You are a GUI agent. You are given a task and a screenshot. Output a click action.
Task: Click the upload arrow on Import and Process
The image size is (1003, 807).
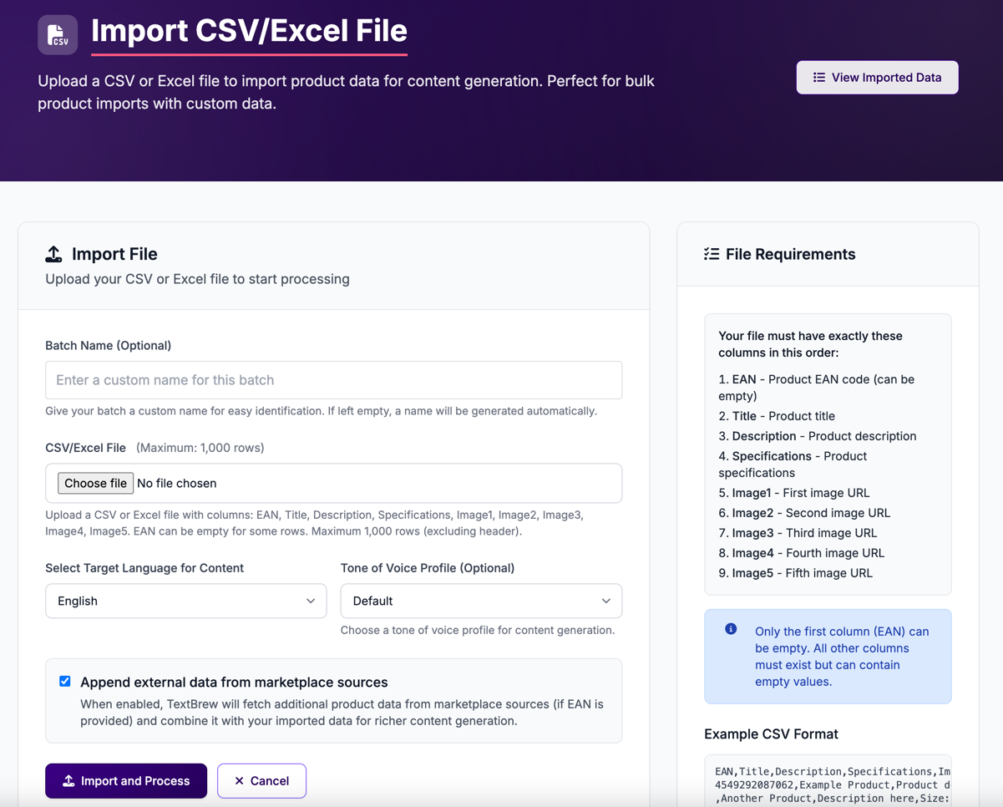click(x=67, y=780)
